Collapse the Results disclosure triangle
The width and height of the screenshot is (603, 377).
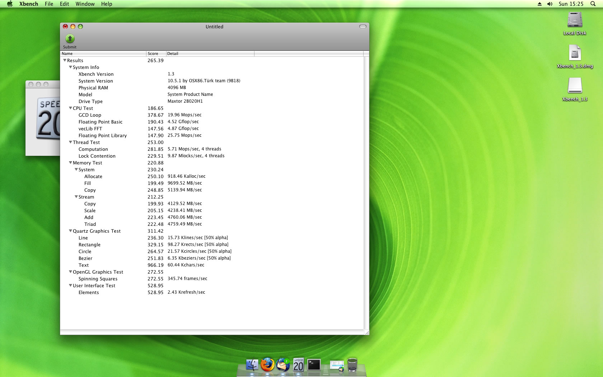[x=65, y=60]
